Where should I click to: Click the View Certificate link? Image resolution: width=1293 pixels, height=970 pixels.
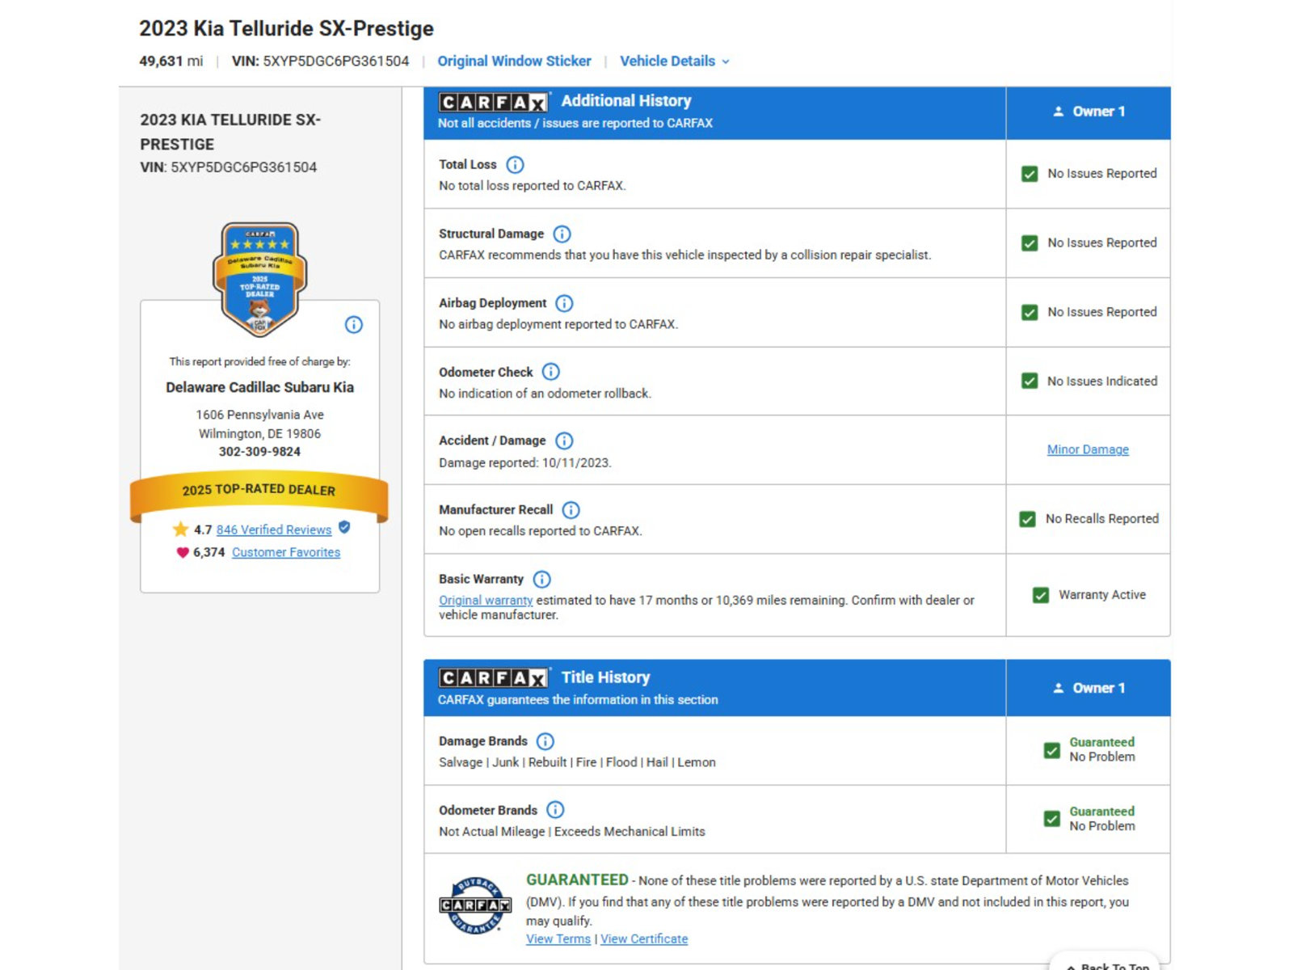pos(644,939)
